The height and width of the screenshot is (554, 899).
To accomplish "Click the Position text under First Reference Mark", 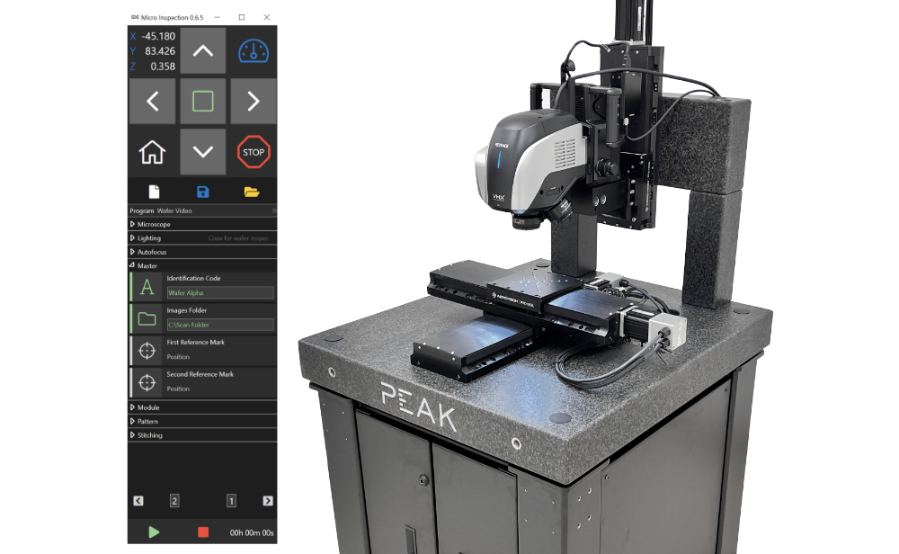I will [x=178, y=357].
